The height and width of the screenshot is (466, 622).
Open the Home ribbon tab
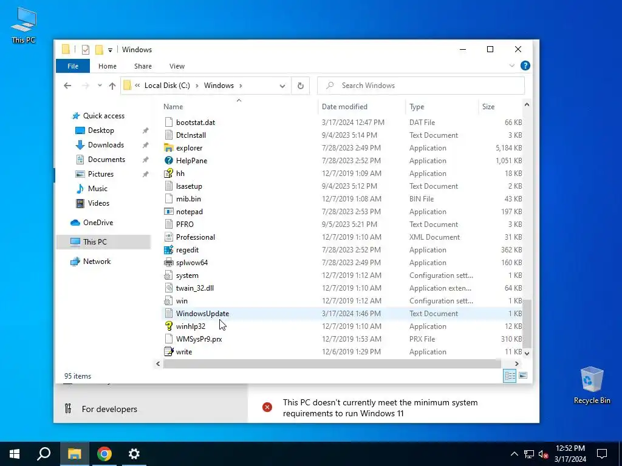pos(108,66)
